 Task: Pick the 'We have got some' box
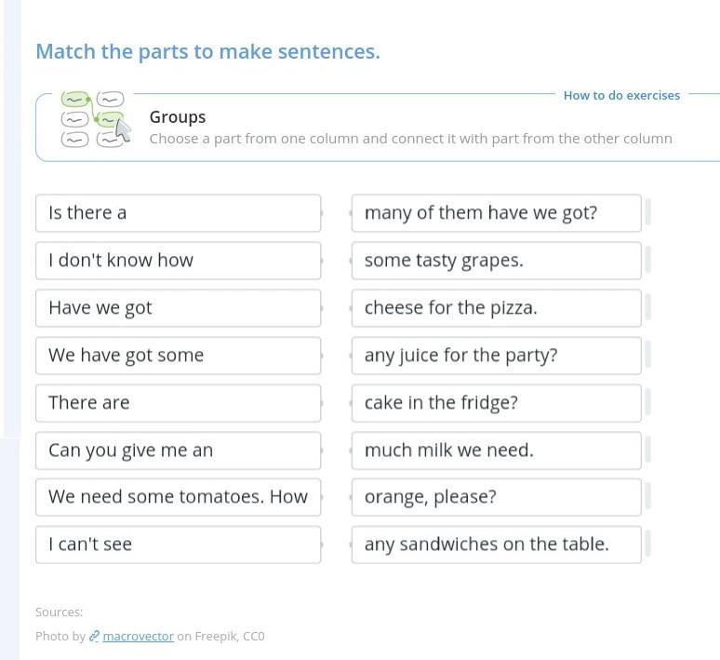[x=178, y=356]
